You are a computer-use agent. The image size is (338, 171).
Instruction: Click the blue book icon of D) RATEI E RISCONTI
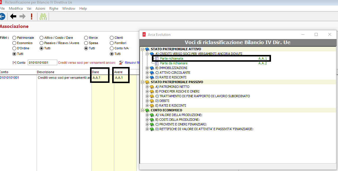tap(152, 78)
